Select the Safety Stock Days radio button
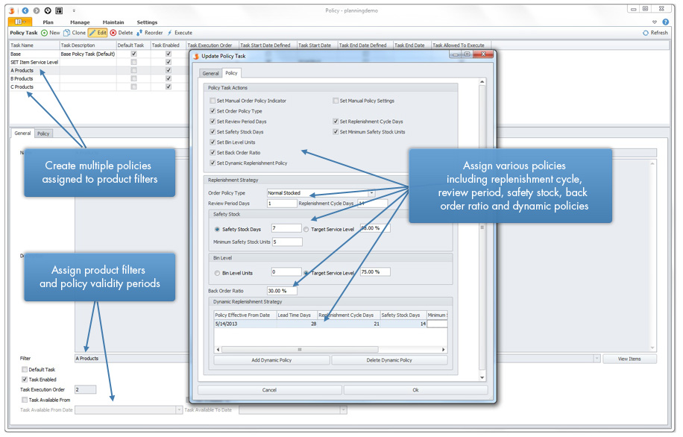Image resolution: width=683 pixels, height=437 pixels. tap(217, 229)
